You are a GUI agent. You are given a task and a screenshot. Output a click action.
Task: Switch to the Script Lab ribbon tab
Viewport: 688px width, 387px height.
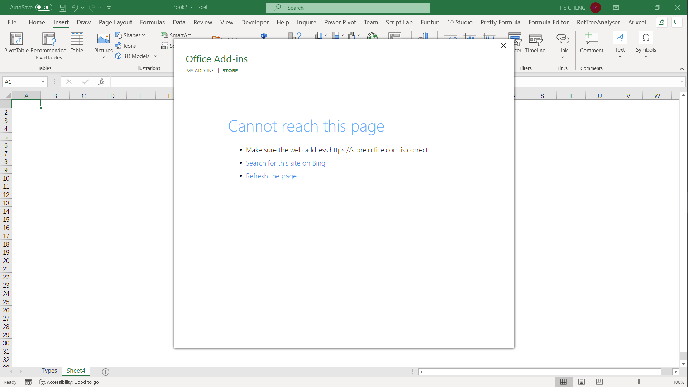tap(399, 22)
